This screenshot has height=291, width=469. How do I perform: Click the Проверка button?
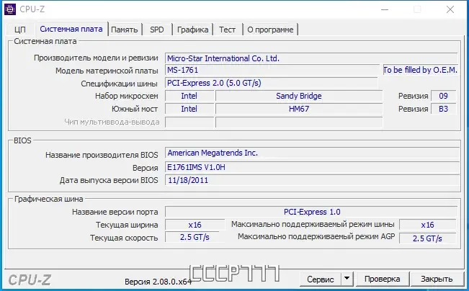[383, 279]
